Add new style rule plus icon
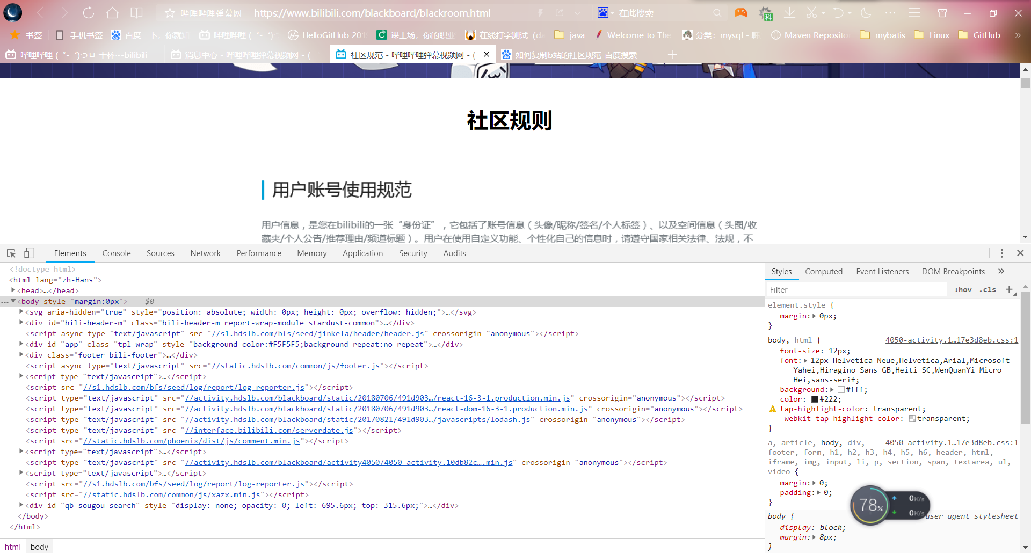Image resolution: width=1031 pixels, height=553 pixels. [1009, 289]
